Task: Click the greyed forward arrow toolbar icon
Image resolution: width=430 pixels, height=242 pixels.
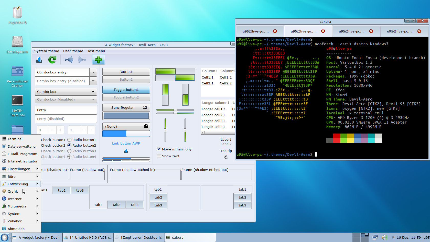Action: tap(82, 60)
